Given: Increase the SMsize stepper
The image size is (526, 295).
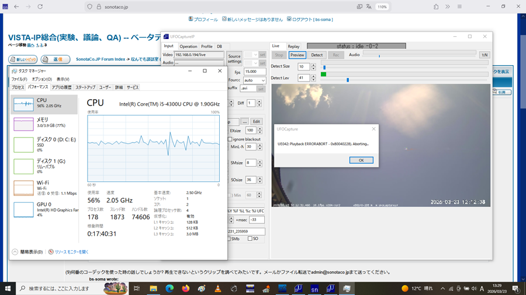Looking at the screenshot, I should tap(259, 161).
